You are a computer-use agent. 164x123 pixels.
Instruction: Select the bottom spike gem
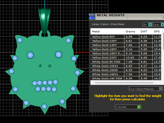coord(44,107)
